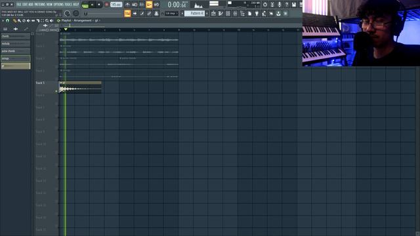
Task: Open the question mark help icon
Action: click(x=287, y=5)
